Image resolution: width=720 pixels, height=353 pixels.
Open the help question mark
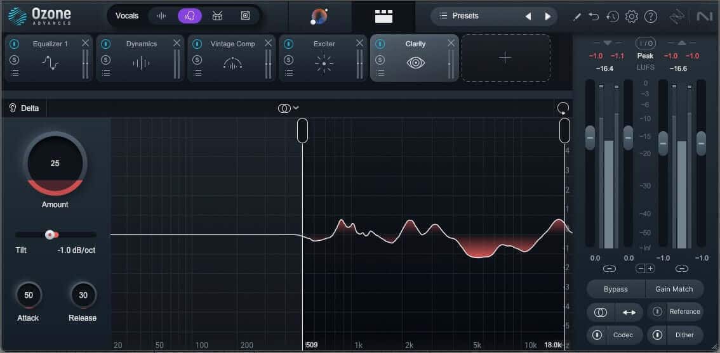(x=651, y=17)
